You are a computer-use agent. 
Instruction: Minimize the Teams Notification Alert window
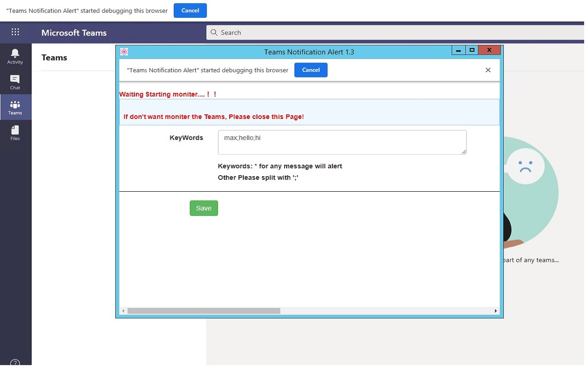pyautogui.click(x=458, y=50)
